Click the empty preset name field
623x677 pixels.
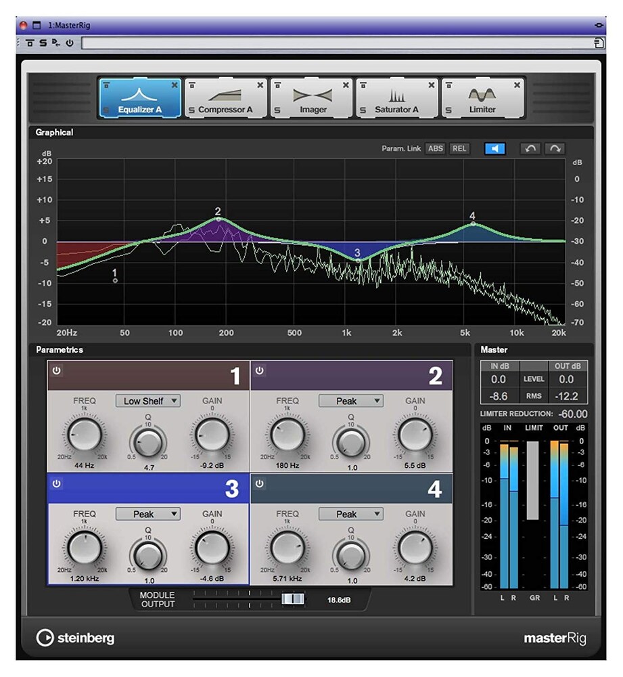[x=338, y=43]
